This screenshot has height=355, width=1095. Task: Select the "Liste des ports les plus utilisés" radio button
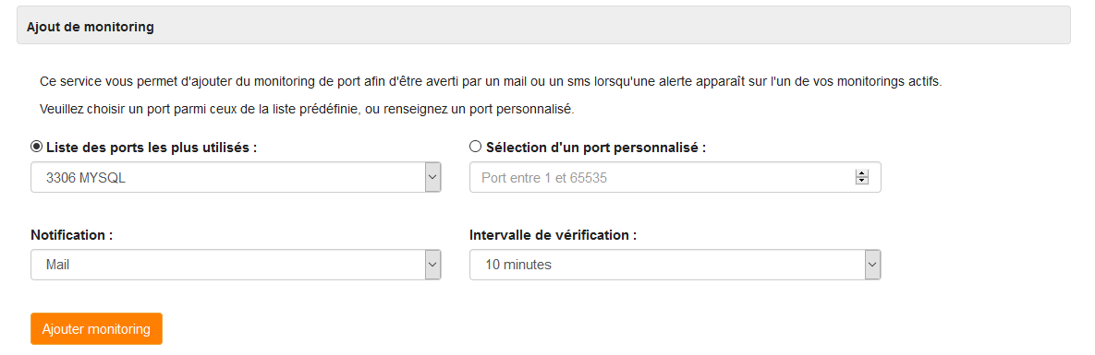(x=36, y=147)
